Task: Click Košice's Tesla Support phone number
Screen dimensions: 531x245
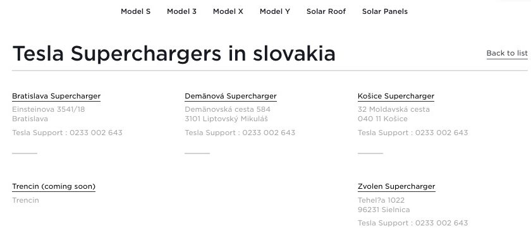Action: coord(442,133)
